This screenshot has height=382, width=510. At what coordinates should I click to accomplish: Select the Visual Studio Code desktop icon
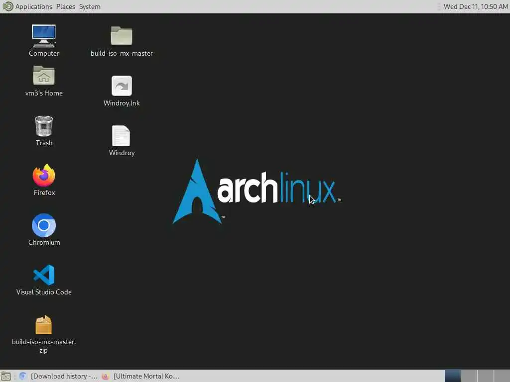[44, 275]
